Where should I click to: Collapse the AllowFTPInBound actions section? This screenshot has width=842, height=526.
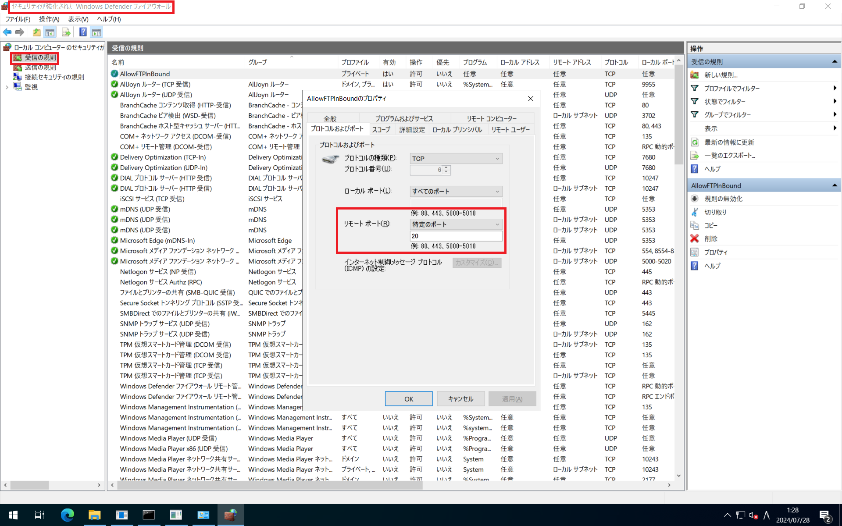pos(834,185)
